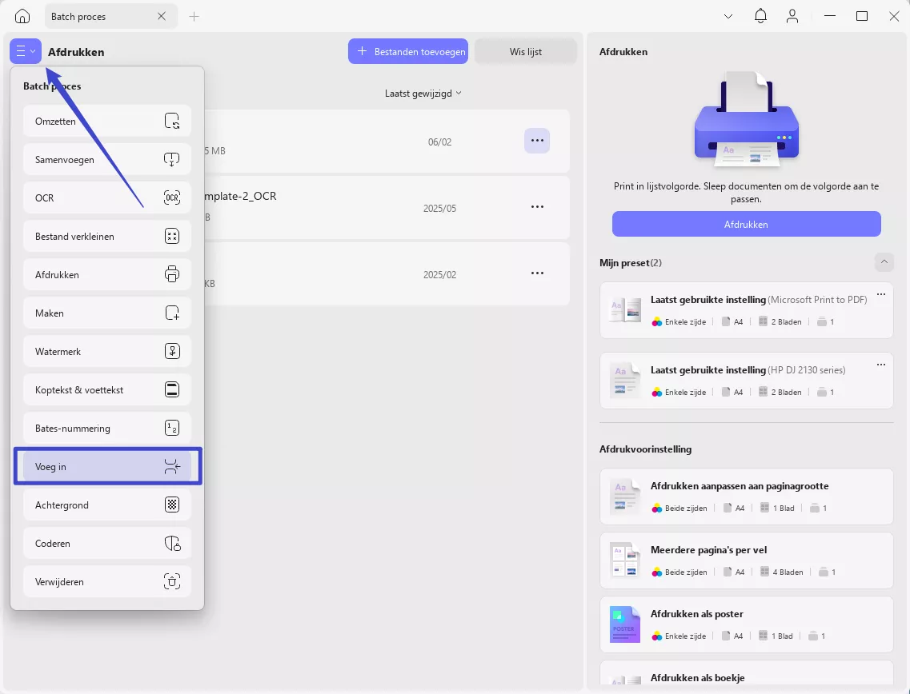Viewport: 910px width, 694px height.
Task: Click the Wis lijst button
Action: point(526,52)
